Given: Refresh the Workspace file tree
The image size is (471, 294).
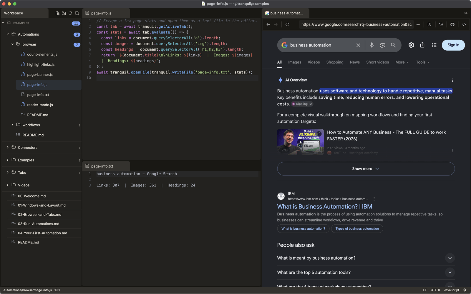Looking at the screenshot, I should tap(70, 13).
